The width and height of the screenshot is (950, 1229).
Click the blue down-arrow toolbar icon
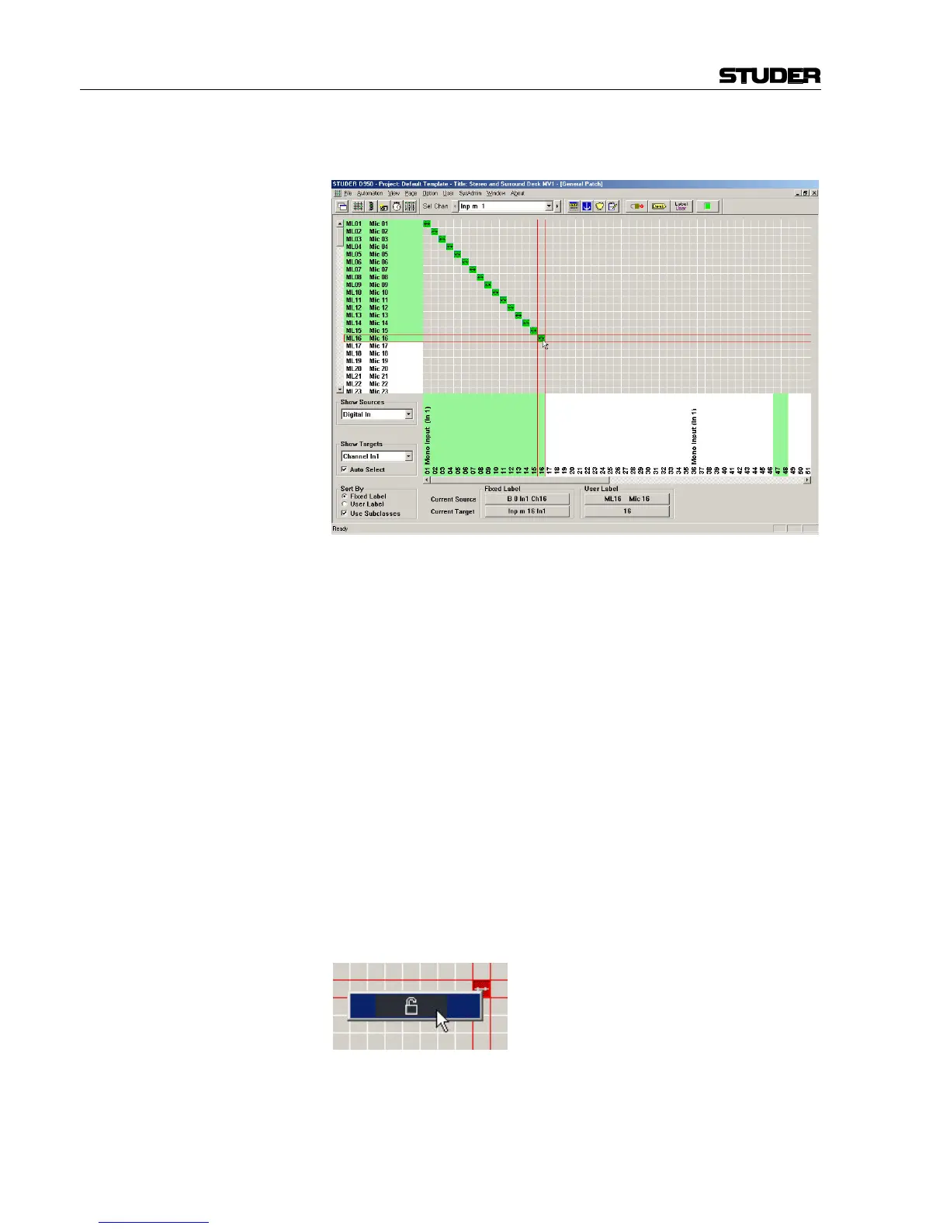coord(587,206)
